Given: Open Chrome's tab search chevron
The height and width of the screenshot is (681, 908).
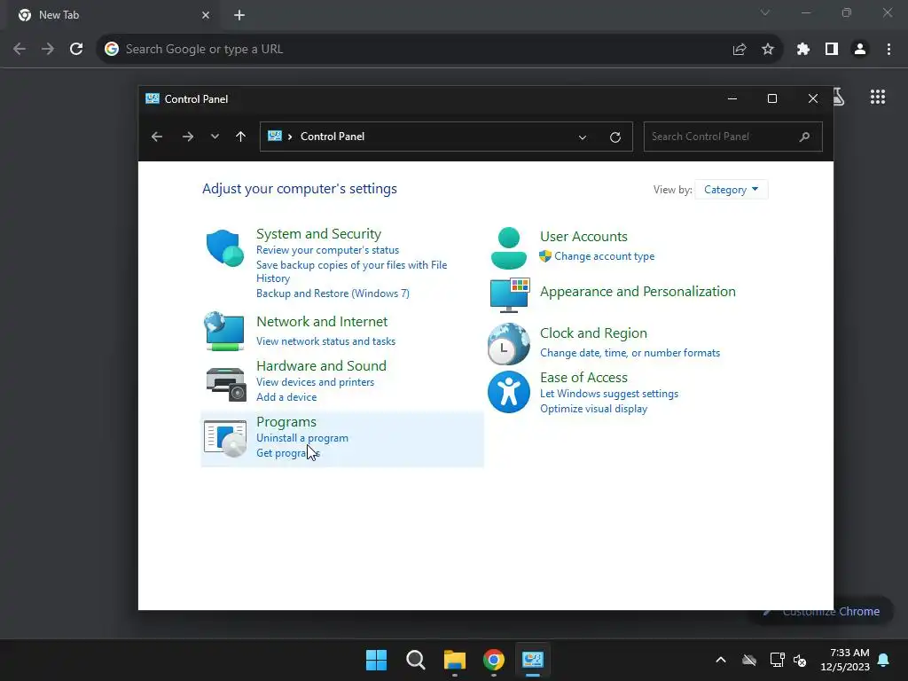Looking at the screenshot, I should [x=765, y=12].
